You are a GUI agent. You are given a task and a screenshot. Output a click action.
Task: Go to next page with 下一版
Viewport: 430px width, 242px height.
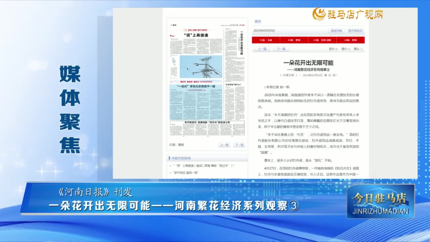click(239, 145)
